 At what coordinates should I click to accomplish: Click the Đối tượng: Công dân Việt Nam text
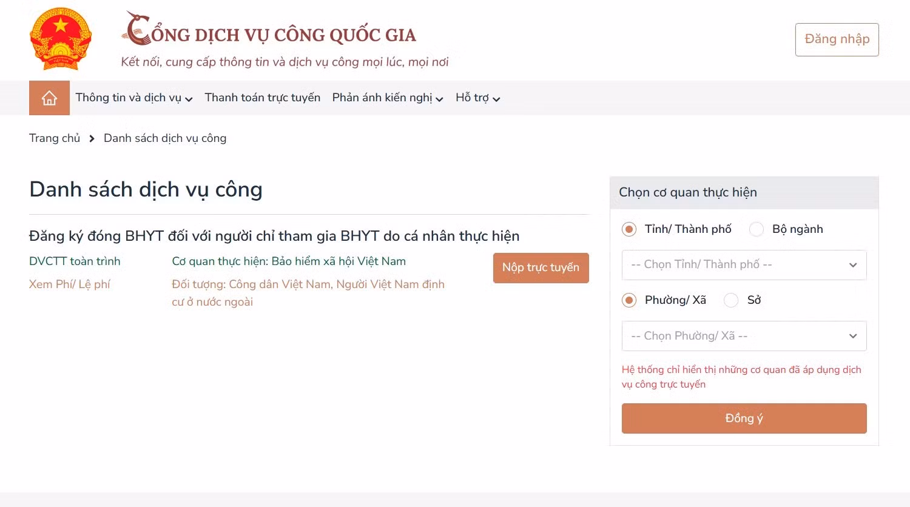(308, 293)
